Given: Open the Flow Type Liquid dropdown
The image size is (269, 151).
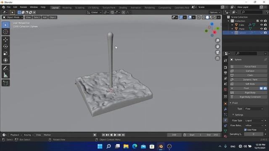Looking at the screenshot, I should tap(254, 120).
